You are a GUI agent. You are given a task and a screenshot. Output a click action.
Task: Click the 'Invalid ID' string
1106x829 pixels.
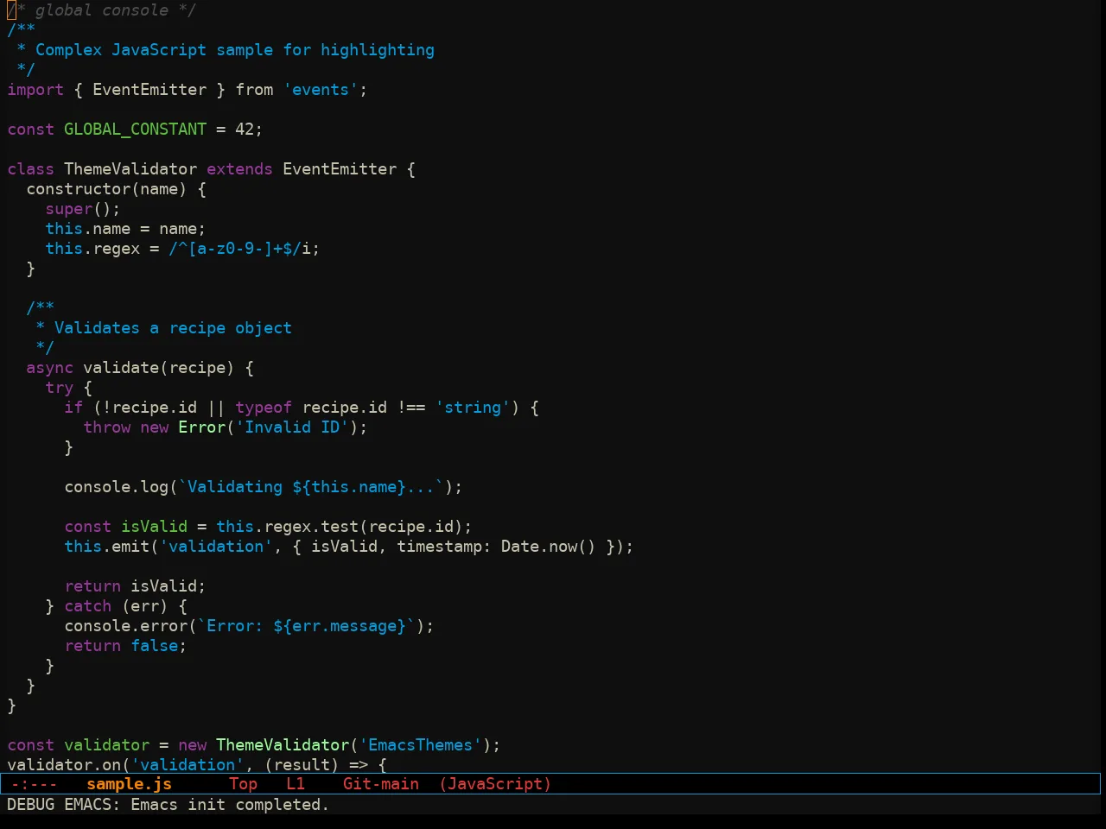(x=292, y=427)
